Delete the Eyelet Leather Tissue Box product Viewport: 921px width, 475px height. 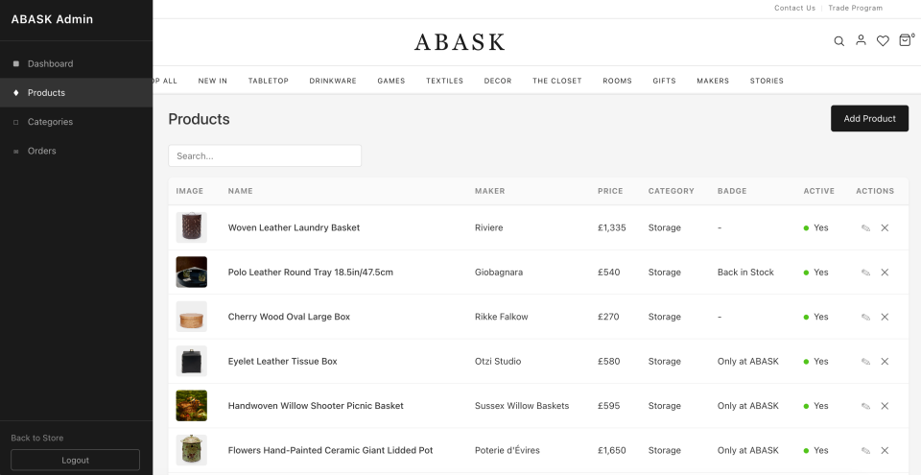click(x=885, y=362)
